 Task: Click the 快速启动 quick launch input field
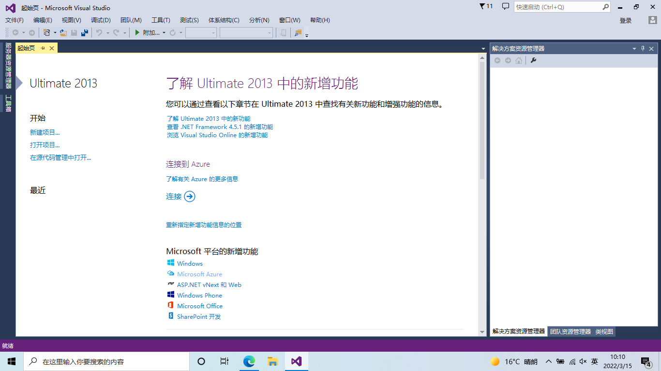point(558,7)
